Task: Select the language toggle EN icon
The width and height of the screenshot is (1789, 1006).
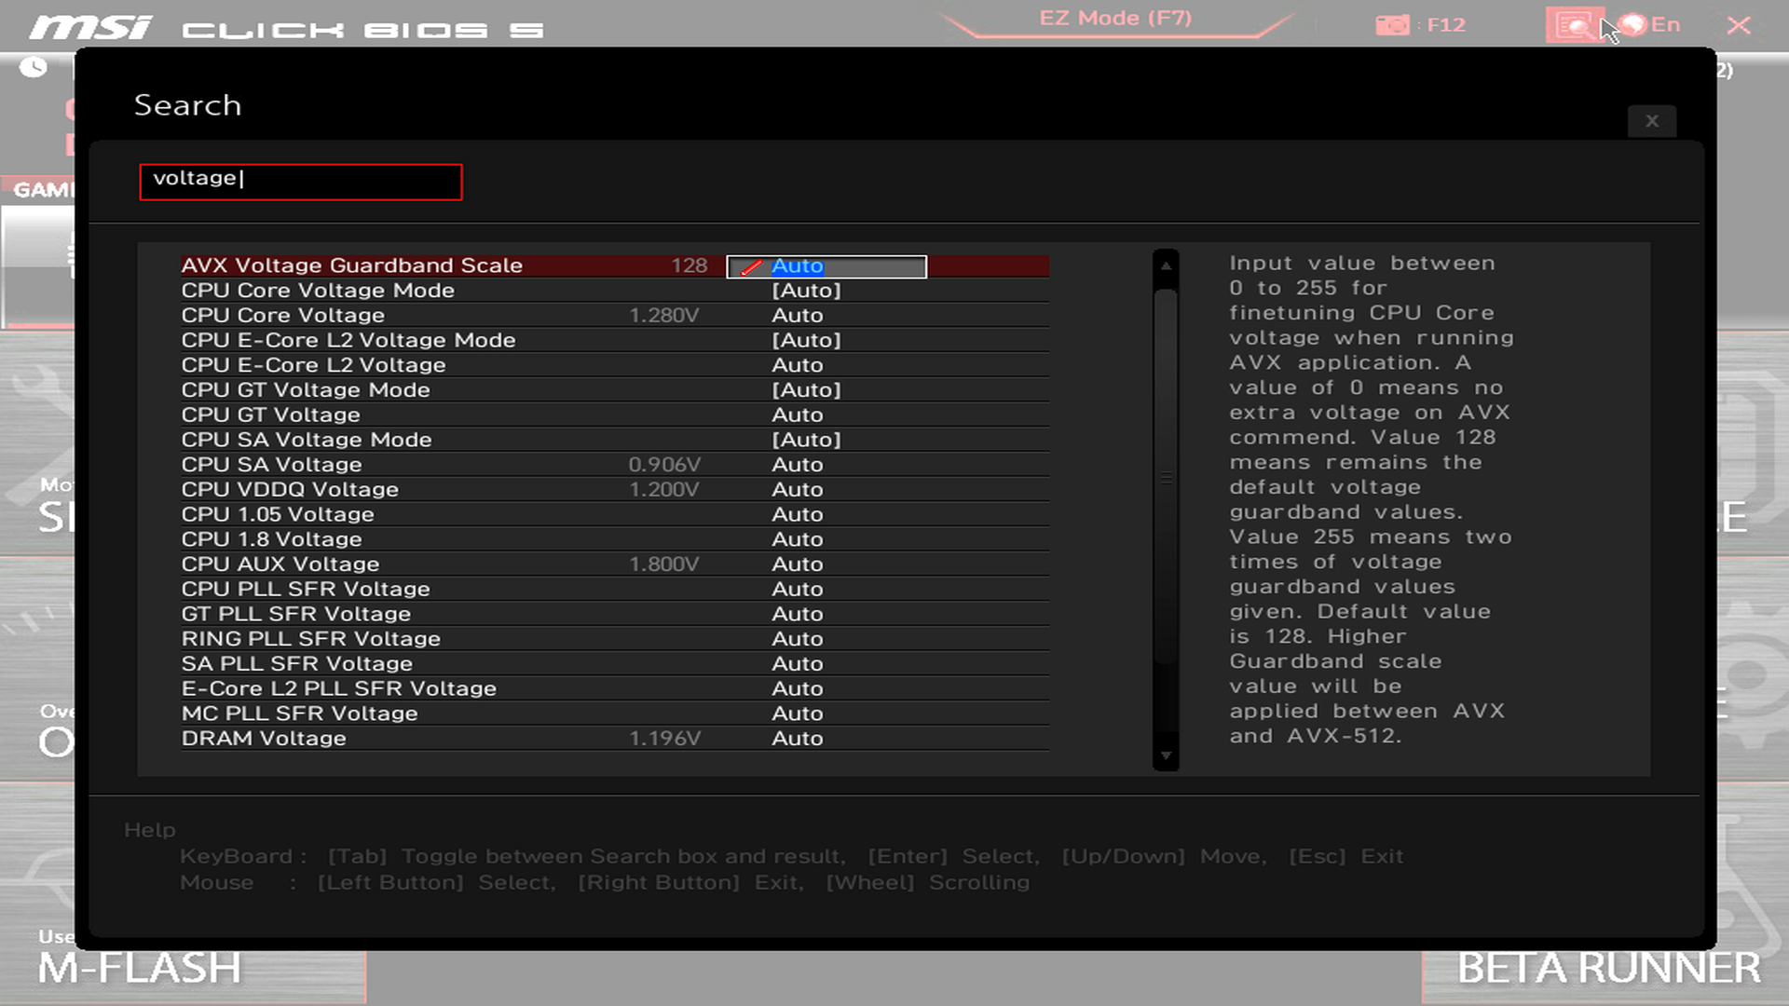Action: coord(1646,24)
